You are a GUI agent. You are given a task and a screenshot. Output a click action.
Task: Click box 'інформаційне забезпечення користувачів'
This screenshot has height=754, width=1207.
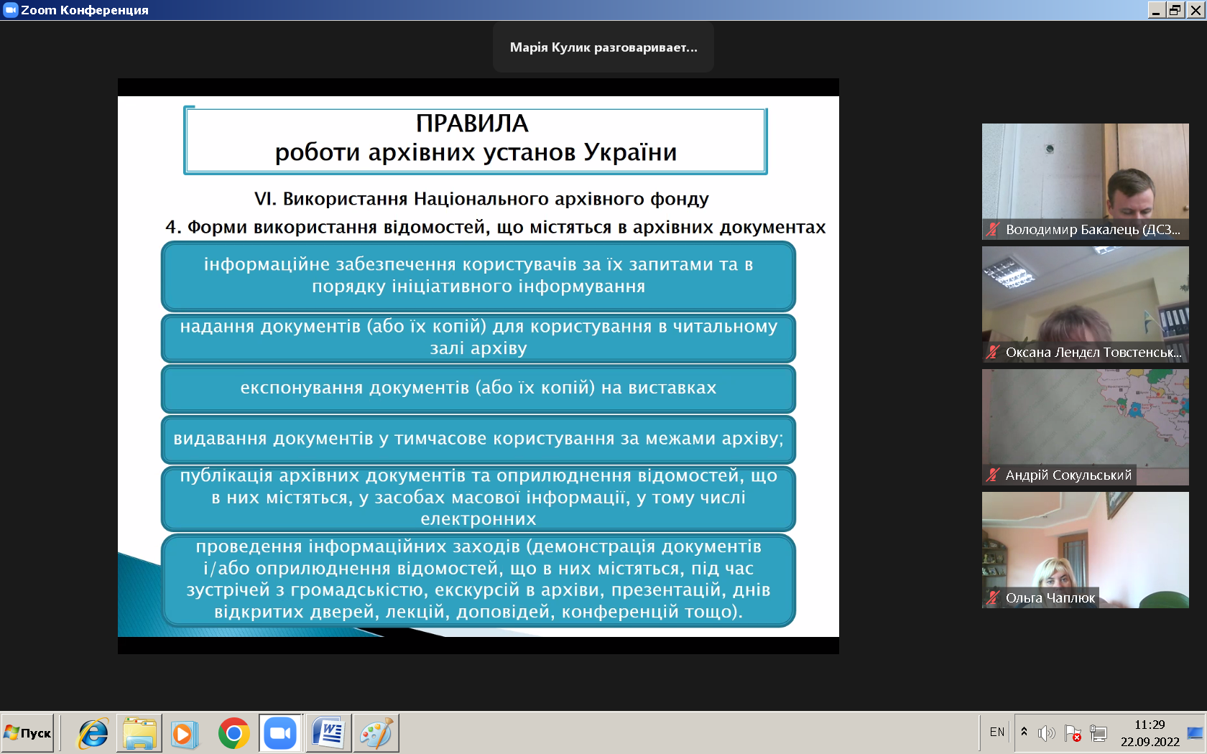point(478,276)
